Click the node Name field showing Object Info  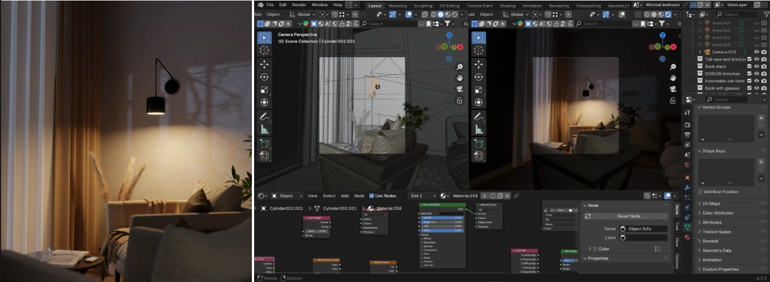[x=643, y=229]
